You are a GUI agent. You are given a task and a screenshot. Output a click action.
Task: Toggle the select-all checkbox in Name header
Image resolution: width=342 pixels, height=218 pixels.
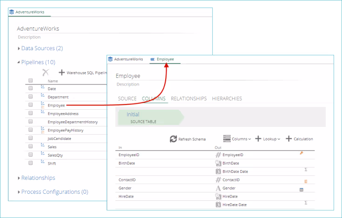click(31, 80)
